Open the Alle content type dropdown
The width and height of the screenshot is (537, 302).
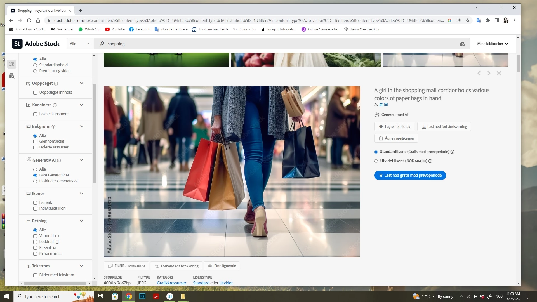coord(80,44)
